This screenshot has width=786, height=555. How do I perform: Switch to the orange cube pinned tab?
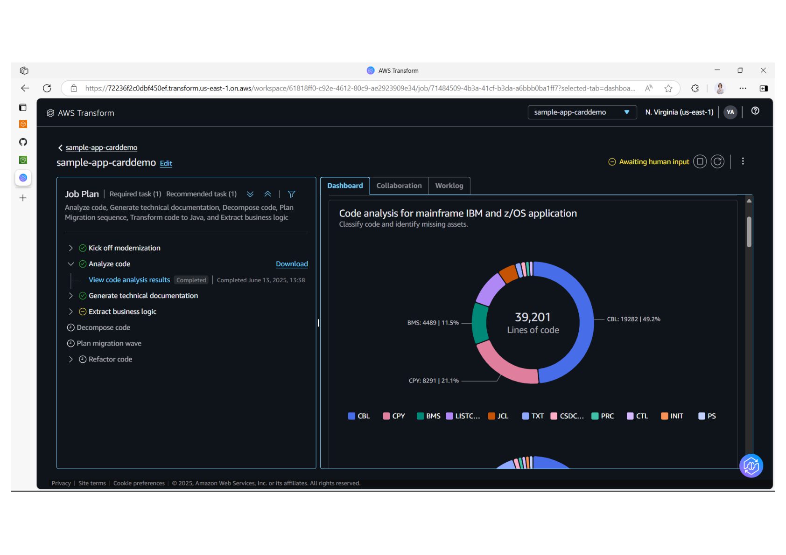(23, 124)
